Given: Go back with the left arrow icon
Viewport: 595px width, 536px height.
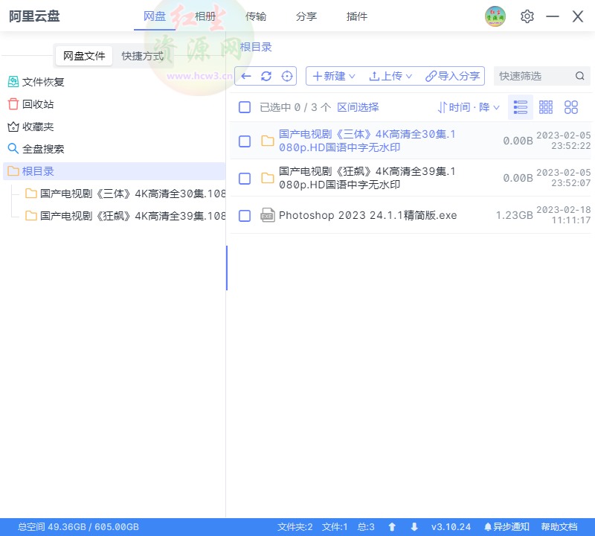Looking at the screenshot, I should point(246,76).
